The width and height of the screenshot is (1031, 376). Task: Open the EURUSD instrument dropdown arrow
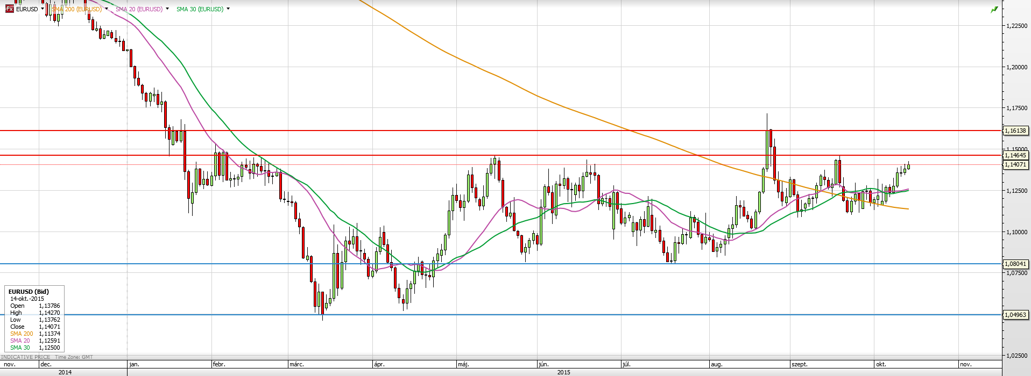point(43,9)
